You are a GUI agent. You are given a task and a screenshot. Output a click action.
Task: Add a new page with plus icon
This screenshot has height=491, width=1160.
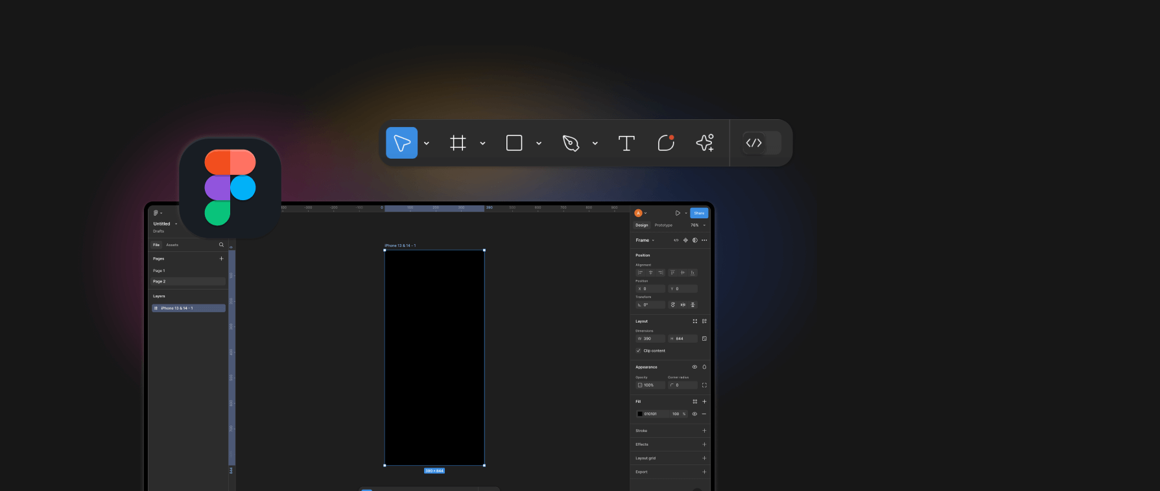(221, 258)
